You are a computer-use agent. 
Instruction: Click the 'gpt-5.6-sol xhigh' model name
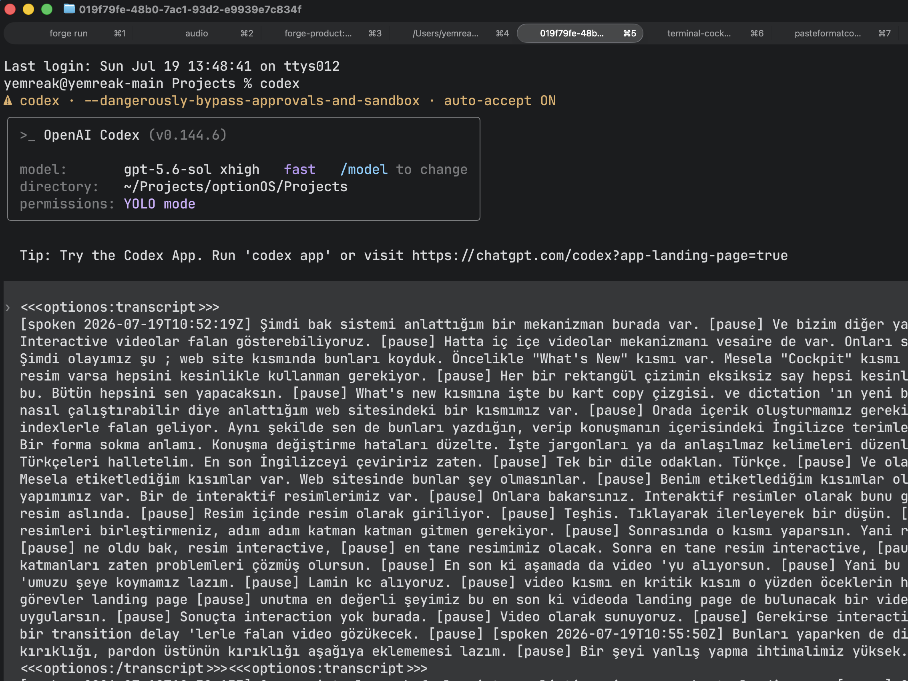pyautogui.click(x=192, y=169)
